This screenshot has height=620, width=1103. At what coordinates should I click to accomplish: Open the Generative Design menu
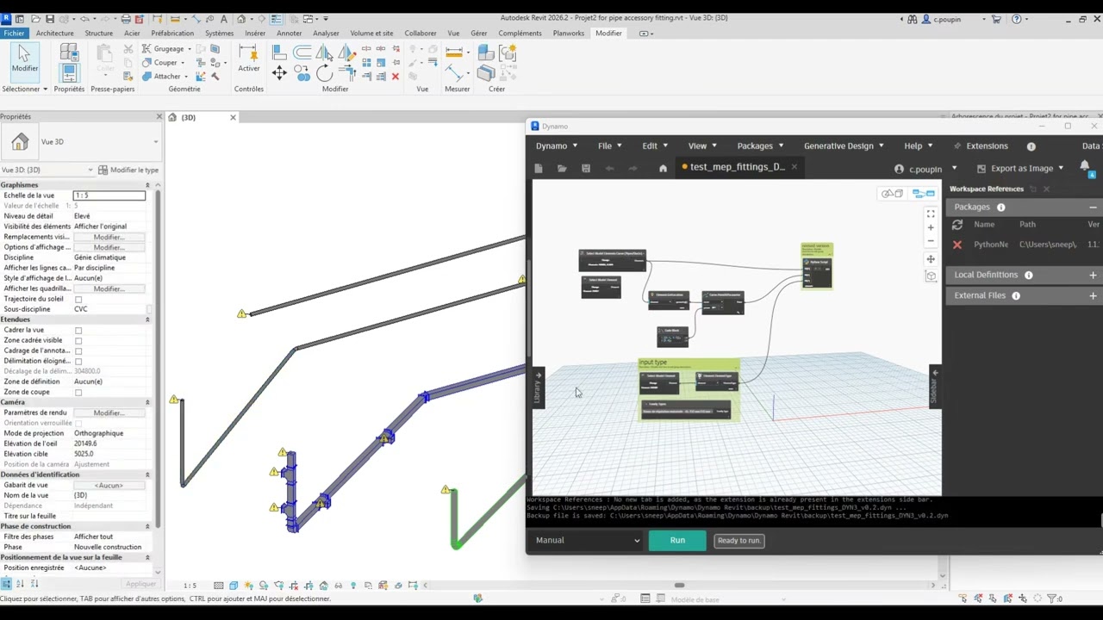pos(844,146)
